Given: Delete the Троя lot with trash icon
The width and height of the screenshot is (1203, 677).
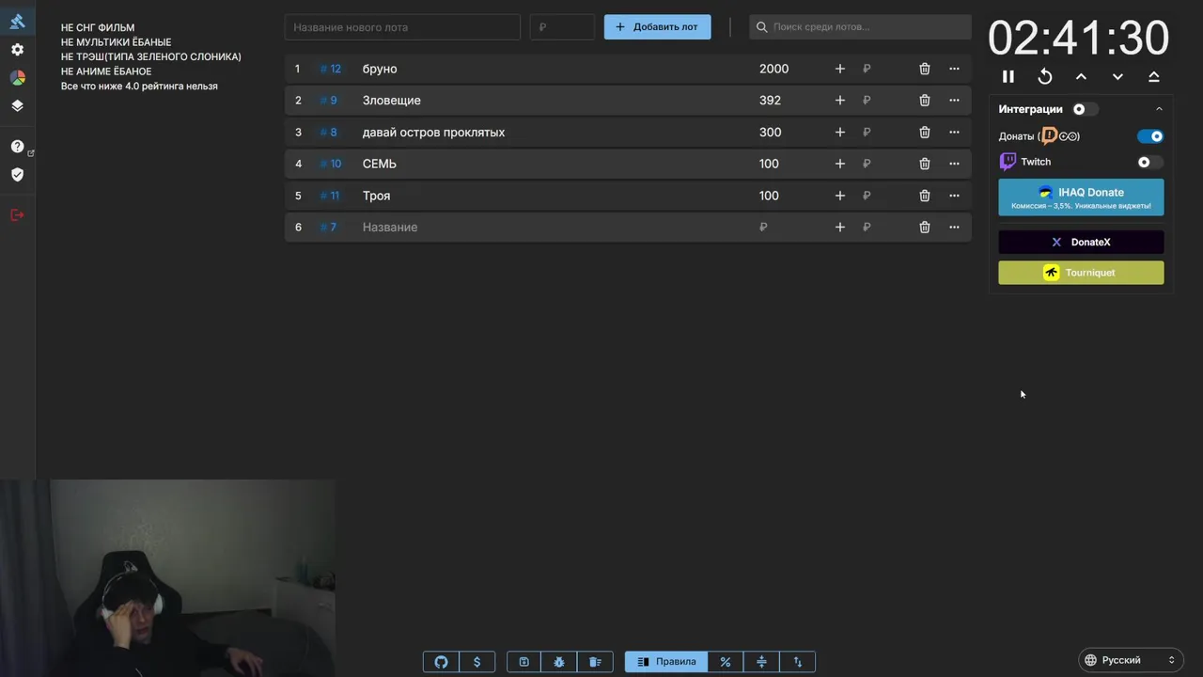Looking at the screenshot, I should 925,196.
